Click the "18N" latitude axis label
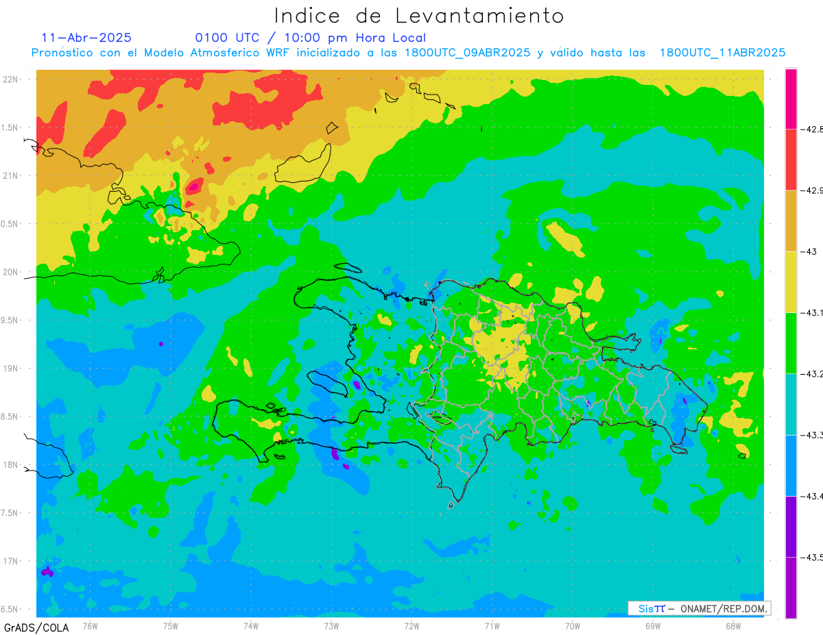 coord(11,465)
